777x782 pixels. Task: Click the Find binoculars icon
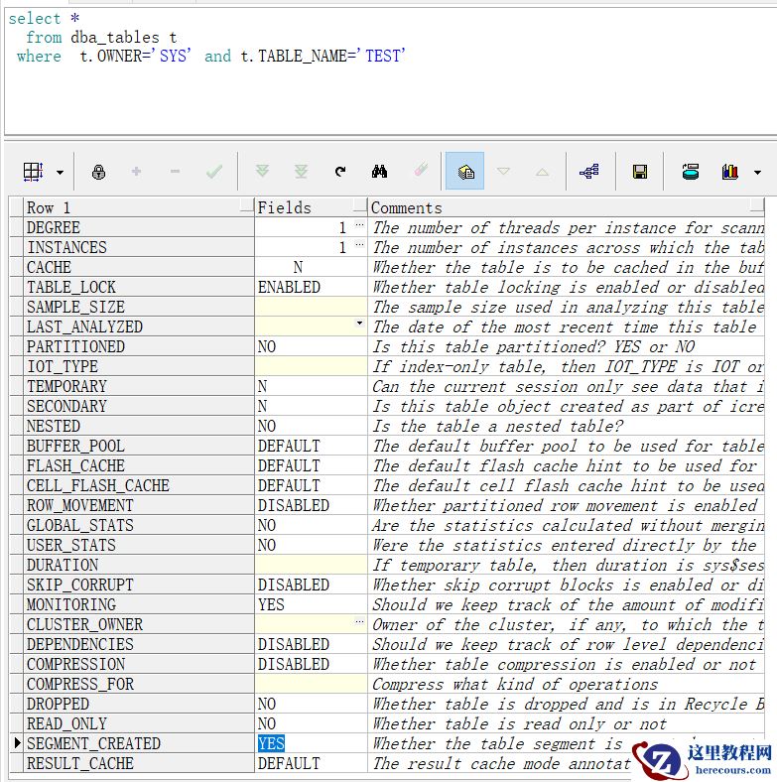click(x=379, y=172)
